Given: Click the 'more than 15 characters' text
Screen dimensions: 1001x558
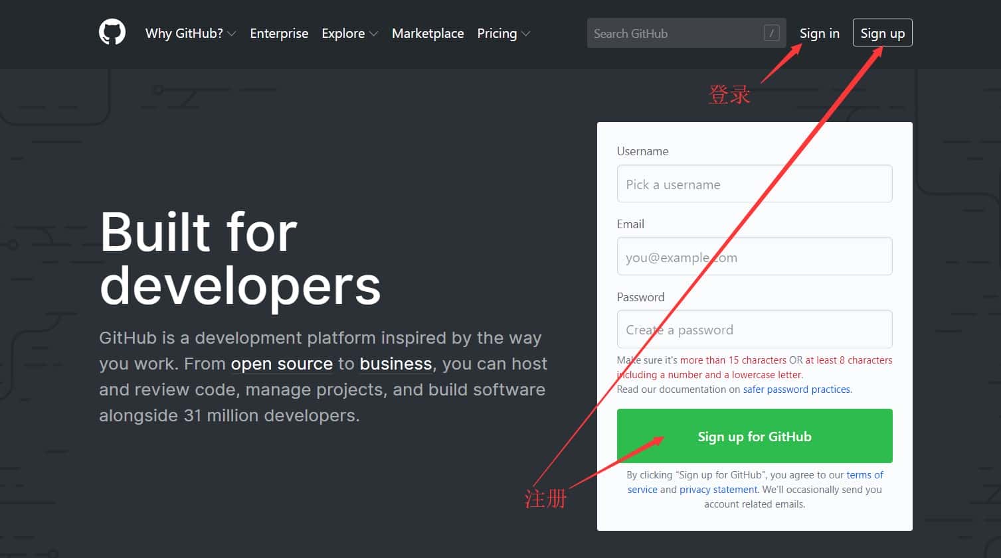Looking at the screenshot, I should tap(733, 360).
